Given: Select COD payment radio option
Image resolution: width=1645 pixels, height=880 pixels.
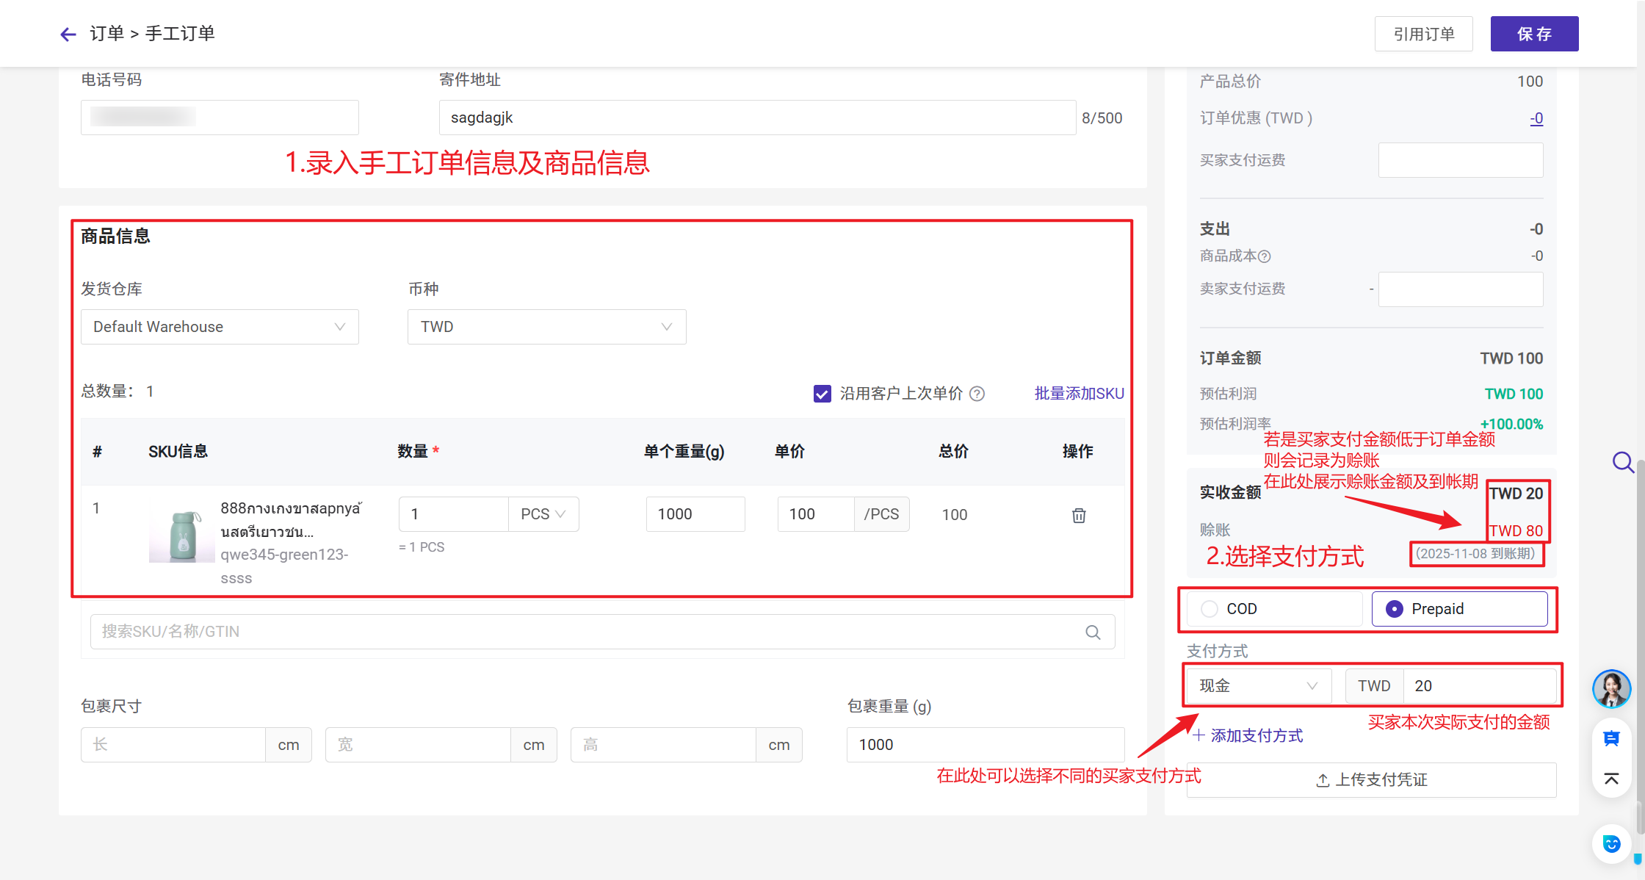Looking at the screenshot, I should pyautogui.click(x=1210, y=609).
